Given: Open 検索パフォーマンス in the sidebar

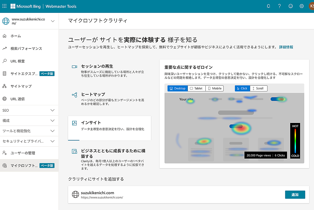Looking at the screenshot, I should pyautogui.click(x=26, y=49).
